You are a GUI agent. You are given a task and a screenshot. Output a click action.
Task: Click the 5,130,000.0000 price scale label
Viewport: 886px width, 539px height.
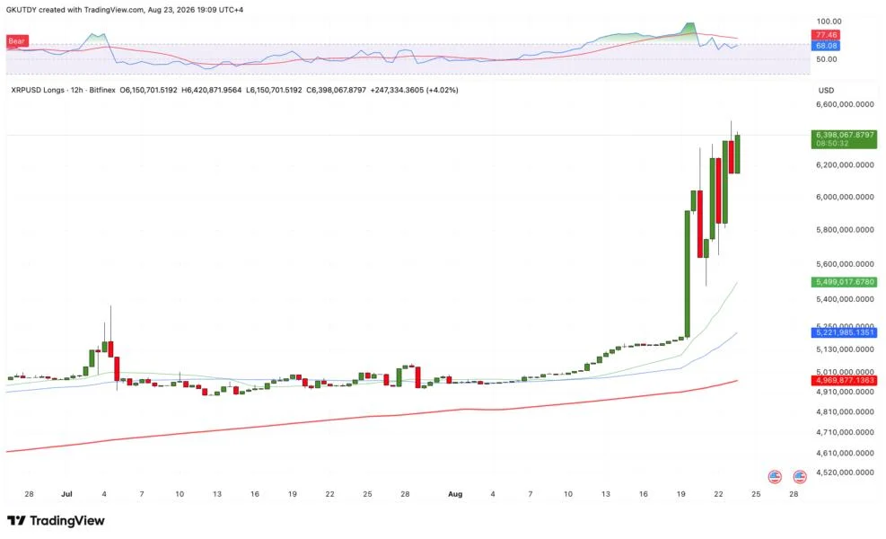click(845, 349)
